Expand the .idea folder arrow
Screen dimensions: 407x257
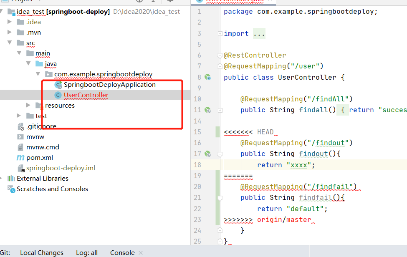9,22
